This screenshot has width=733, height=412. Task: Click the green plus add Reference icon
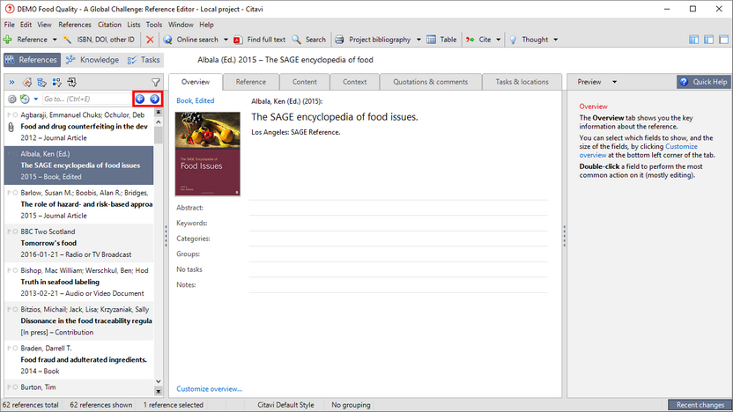click(x=7, y=40)
